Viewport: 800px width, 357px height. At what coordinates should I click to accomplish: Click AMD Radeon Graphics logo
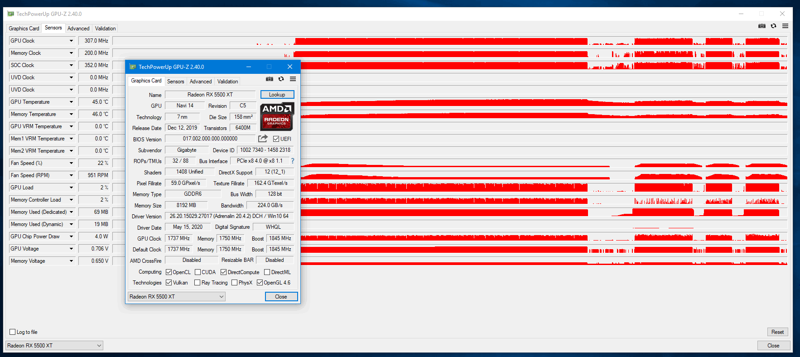pos(277,116)
